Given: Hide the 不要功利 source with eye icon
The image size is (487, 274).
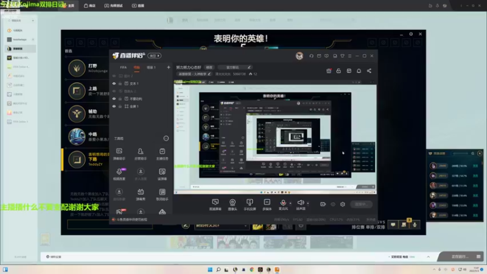Looking at the screenshot, I should [114, 99].
